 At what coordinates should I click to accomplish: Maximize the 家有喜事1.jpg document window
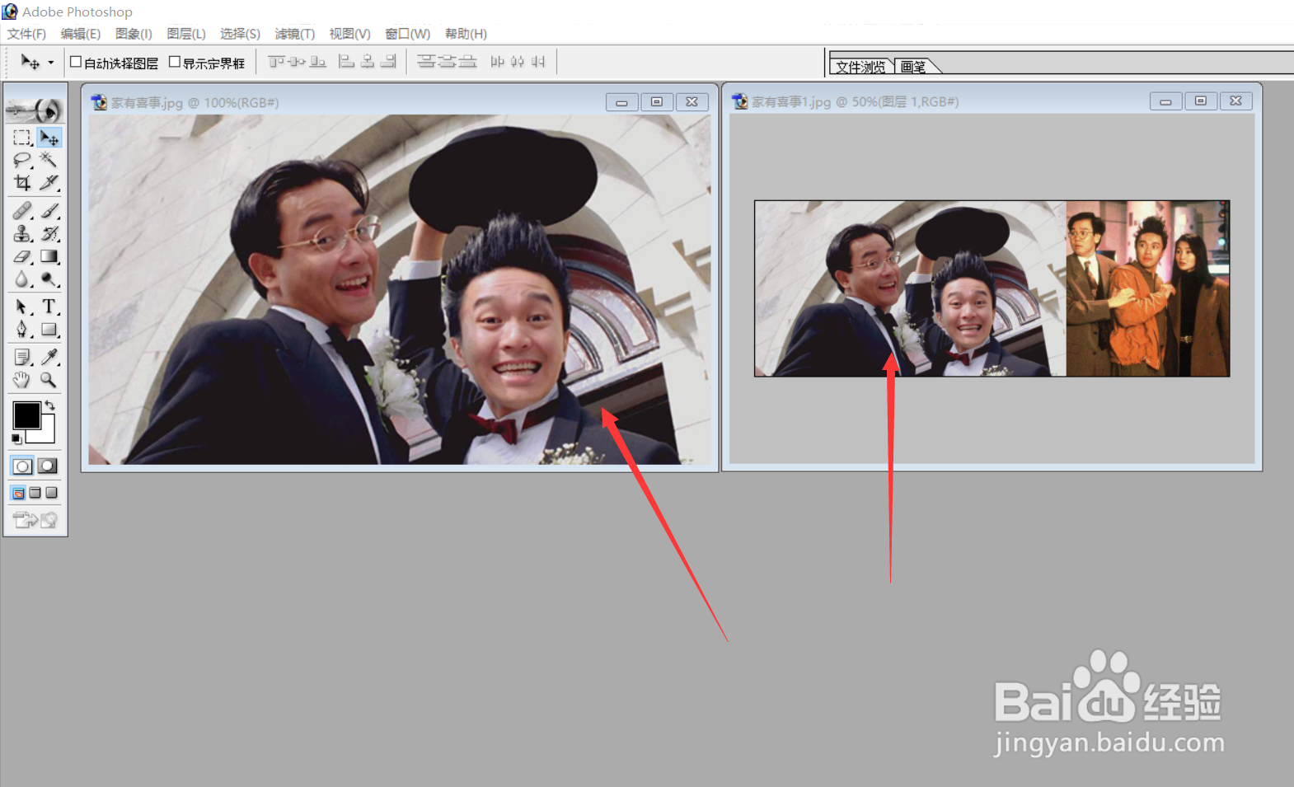[1201, 101]
